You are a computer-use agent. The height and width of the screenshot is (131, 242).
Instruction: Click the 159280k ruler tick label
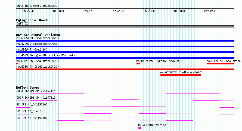coord(58,11)
